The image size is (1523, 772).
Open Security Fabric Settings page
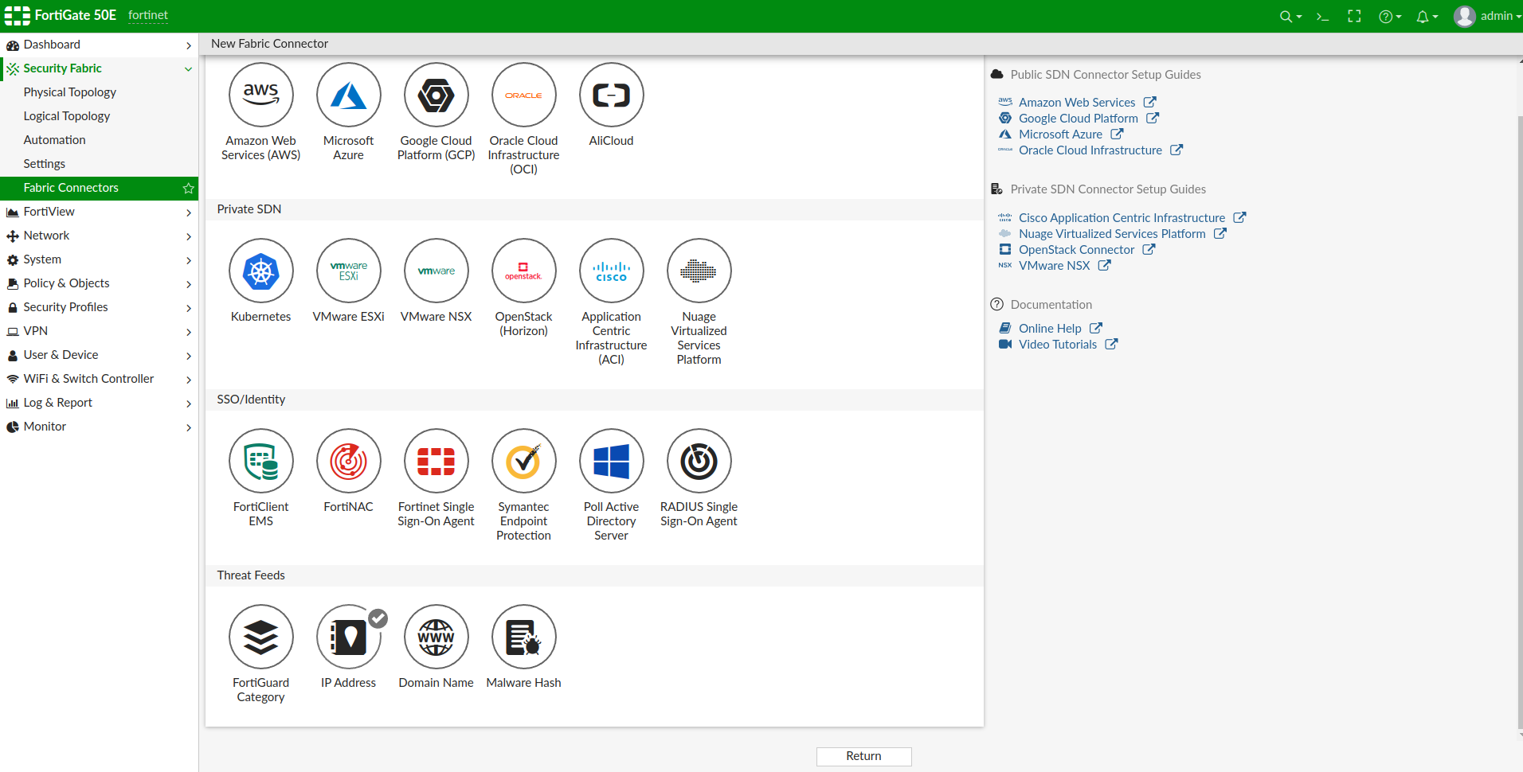pyautogui.click(x=99, y=164)
